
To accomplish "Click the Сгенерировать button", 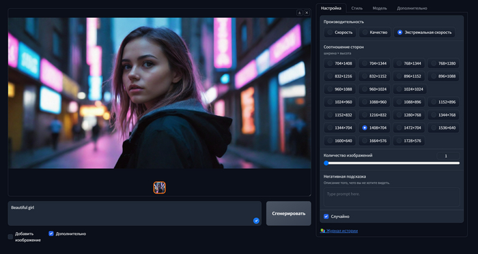I will (x=288, y=213).
